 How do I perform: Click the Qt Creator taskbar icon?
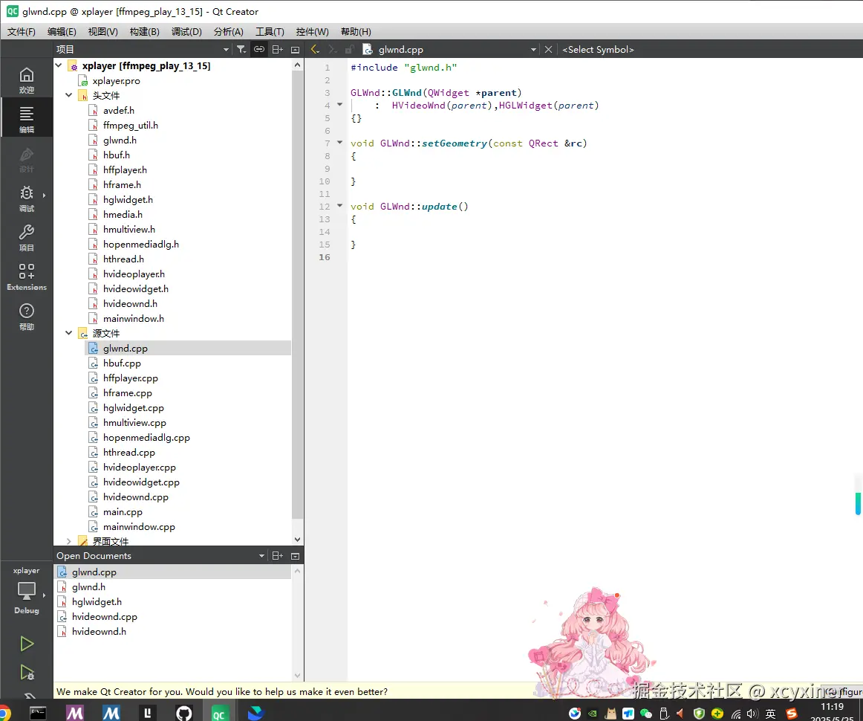pyautogui.click(x=218, y=712)
